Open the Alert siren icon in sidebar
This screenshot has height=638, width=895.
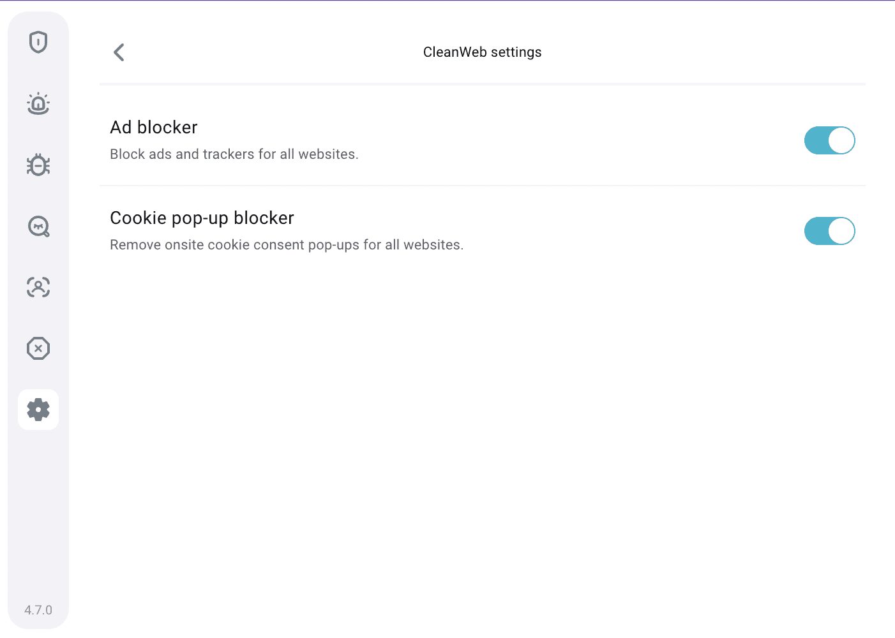tap(38, 103)
